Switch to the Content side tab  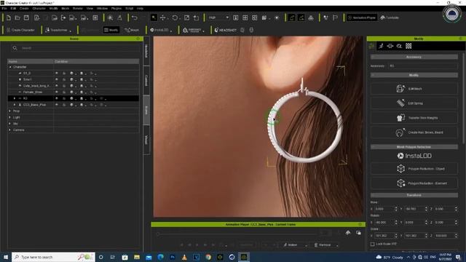coord(146,80)
